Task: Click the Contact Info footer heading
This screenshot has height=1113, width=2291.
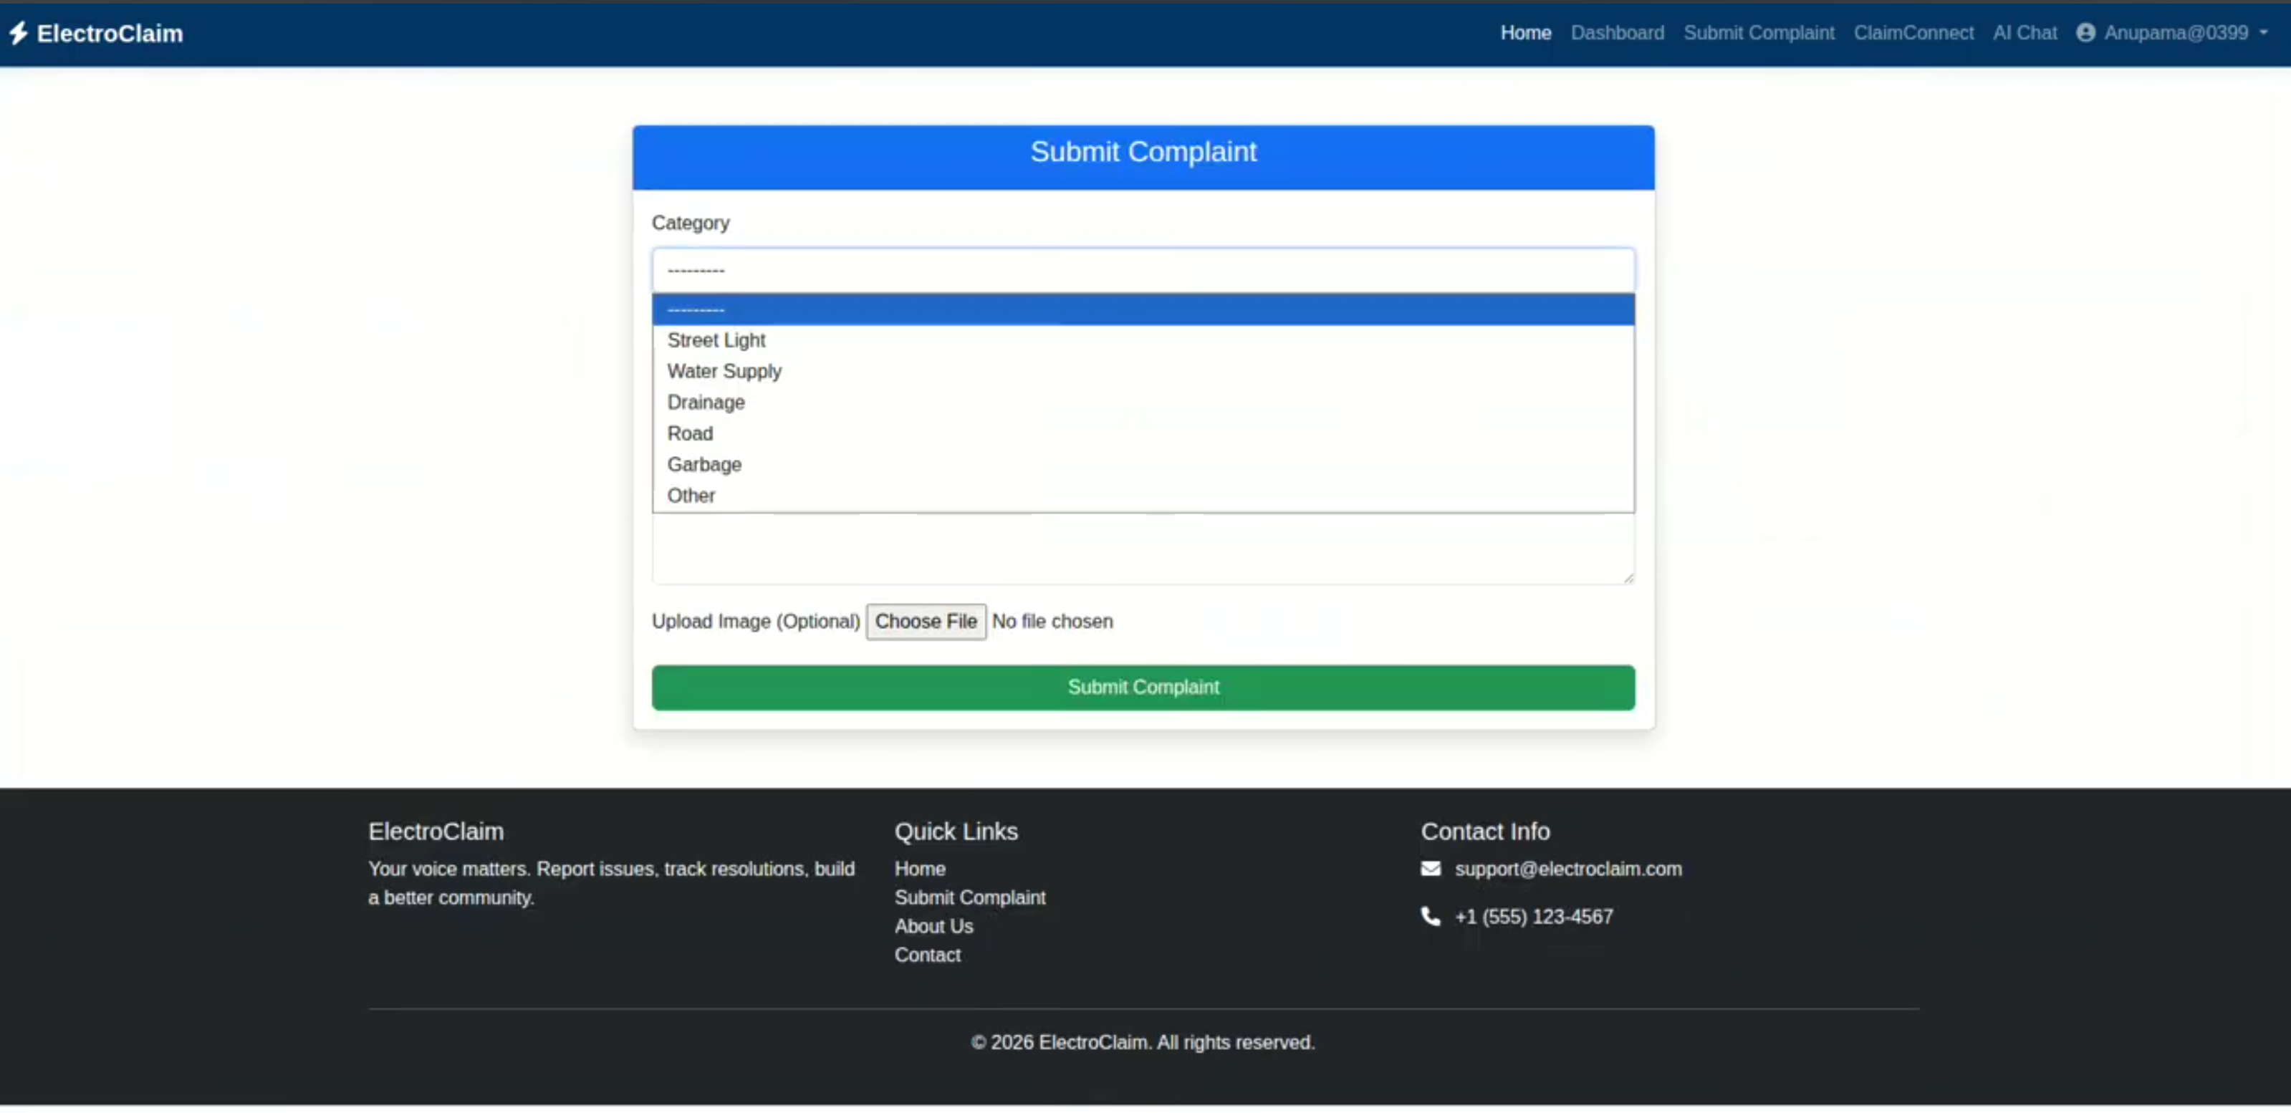Action: (x=1484, y=832)
